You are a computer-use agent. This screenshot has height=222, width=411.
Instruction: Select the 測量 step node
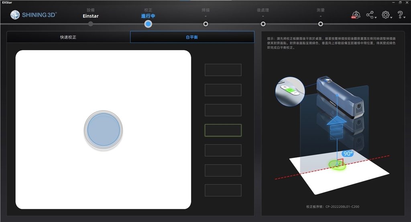[320, 24]
